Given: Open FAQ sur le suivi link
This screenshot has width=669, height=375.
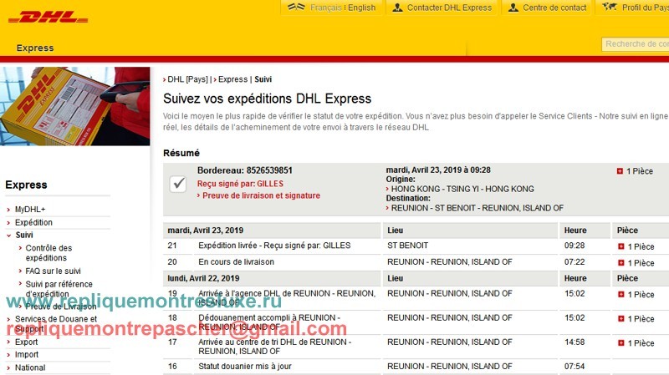Looking at the screenshot, I should [53, 271].
